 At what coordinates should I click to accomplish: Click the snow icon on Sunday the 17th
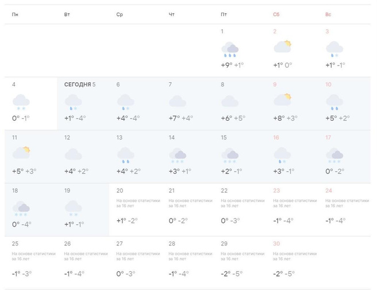334,155
